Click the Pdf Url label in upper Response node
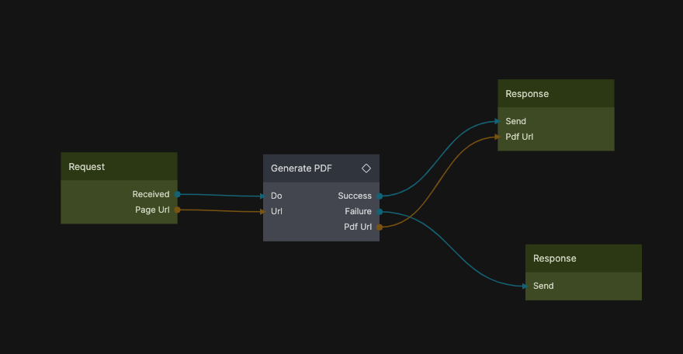Viewport: 683px width, 354px height. 519,137
